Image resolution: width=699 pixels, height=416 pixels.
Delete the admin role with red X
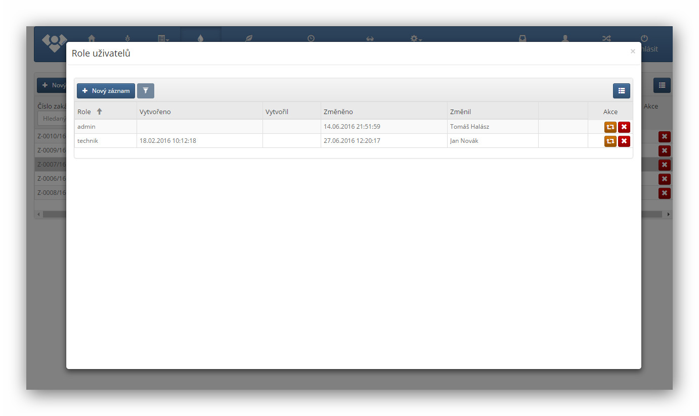(624, 127)
